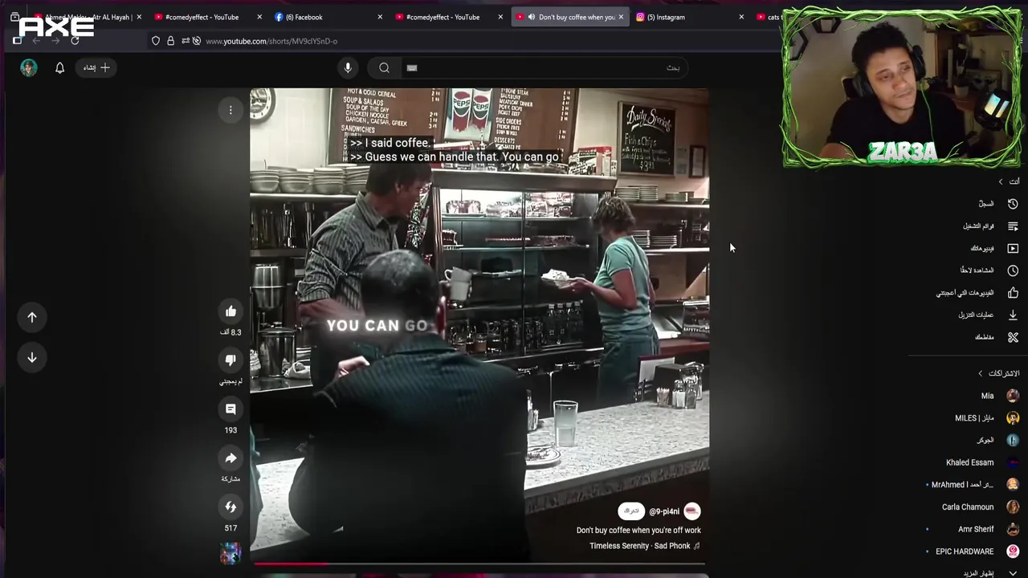Viewport: 1028px width, 578px height.
Task: Go to the previous short with up arrow
Action: click(x=32, y=317)
